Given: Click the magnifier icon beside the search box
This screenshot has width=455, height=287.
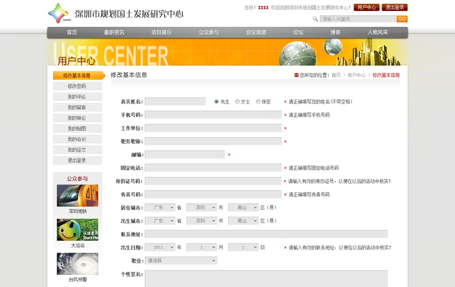Looking at the screenshot, I should pyautogui.click(x=315, y=19).
